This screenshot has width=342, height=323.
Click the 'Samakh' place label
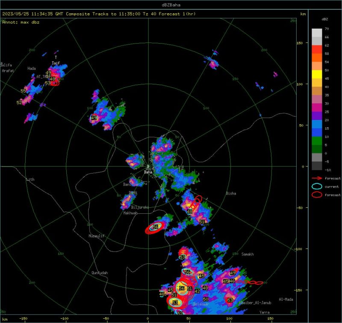pos(248,254)
